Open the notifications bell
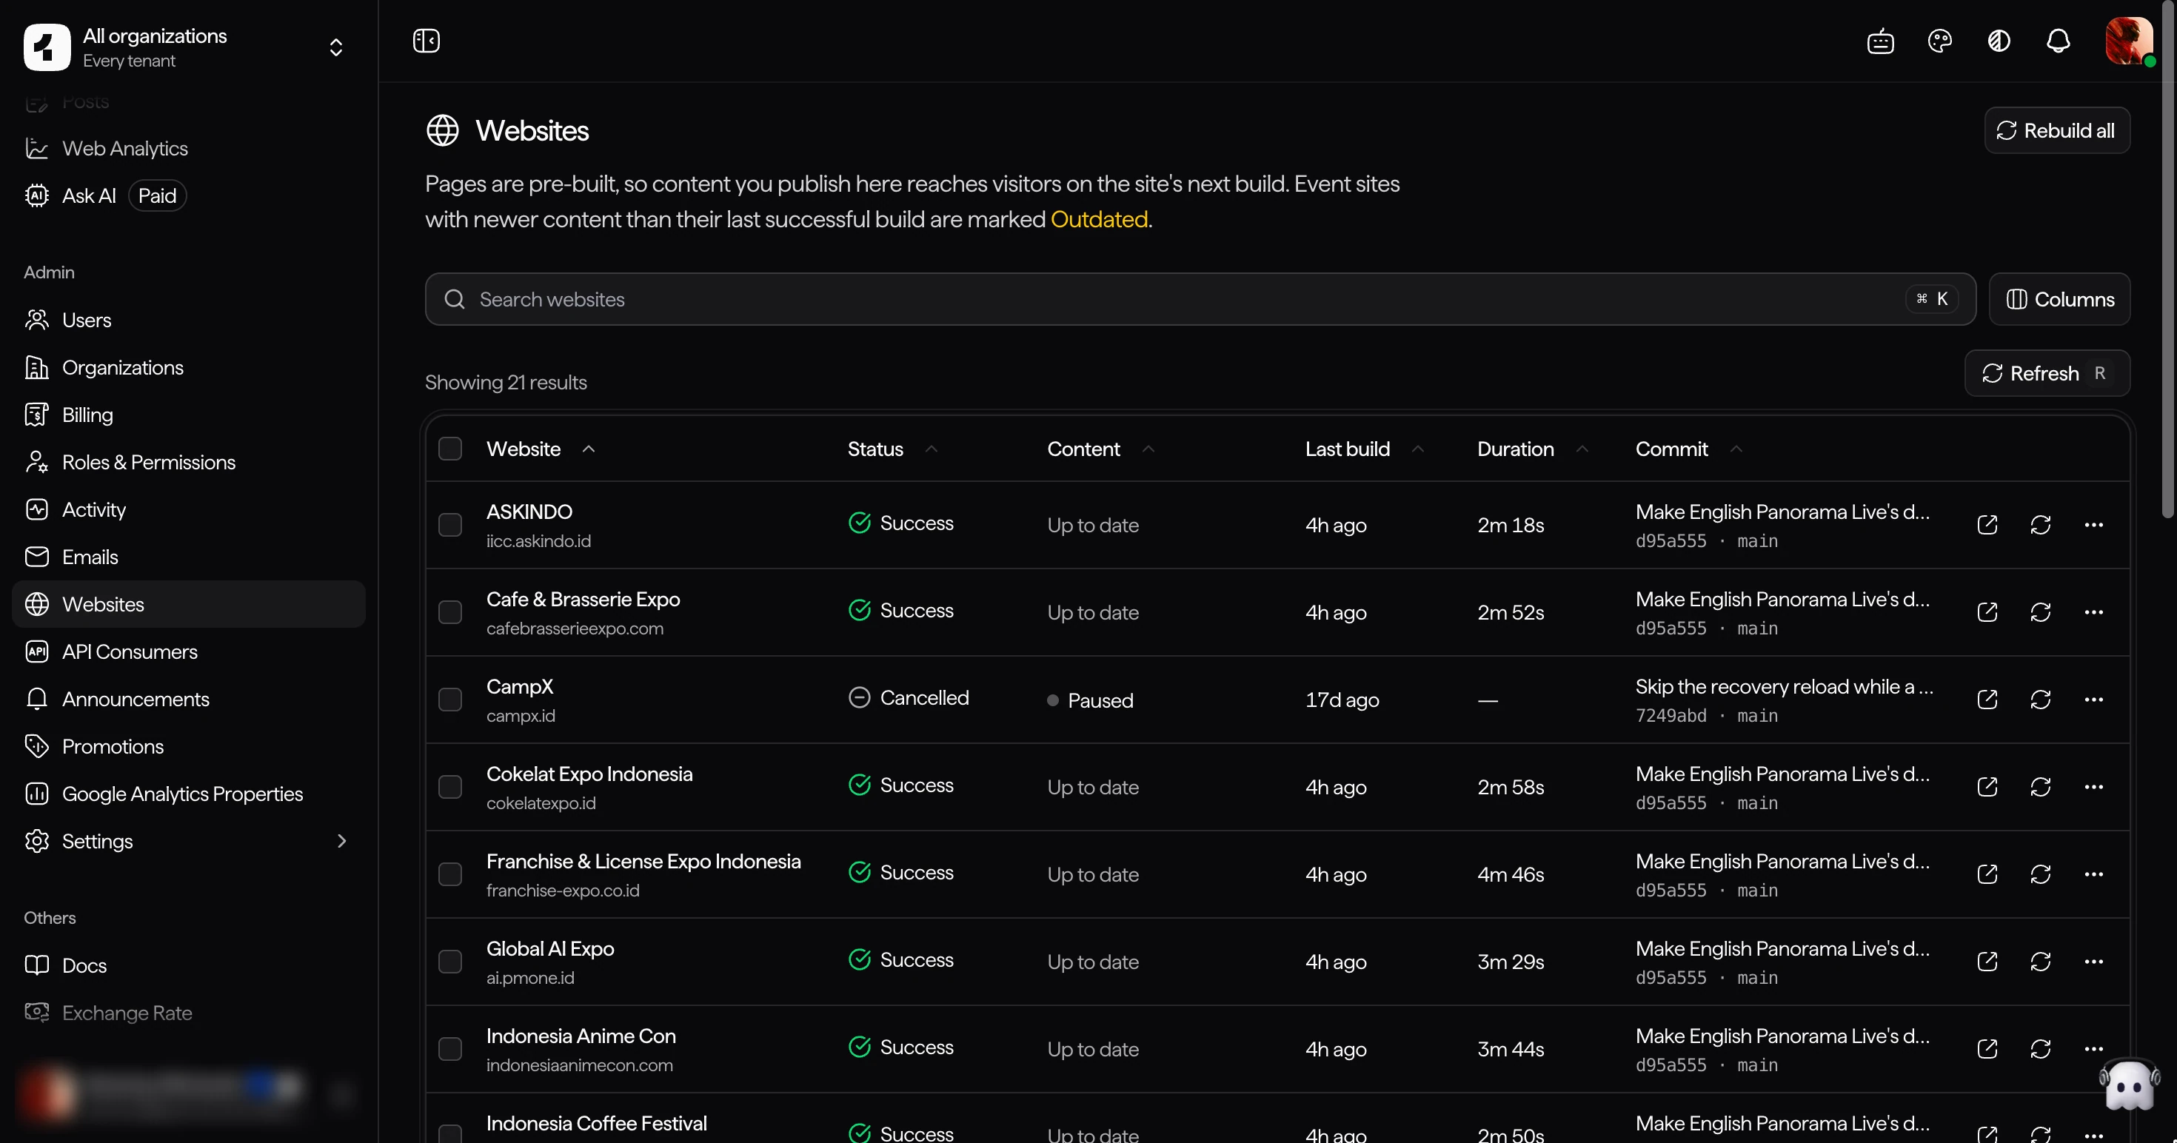Viewport: 2177px width, 1143px height. [x=2058, y=41]
